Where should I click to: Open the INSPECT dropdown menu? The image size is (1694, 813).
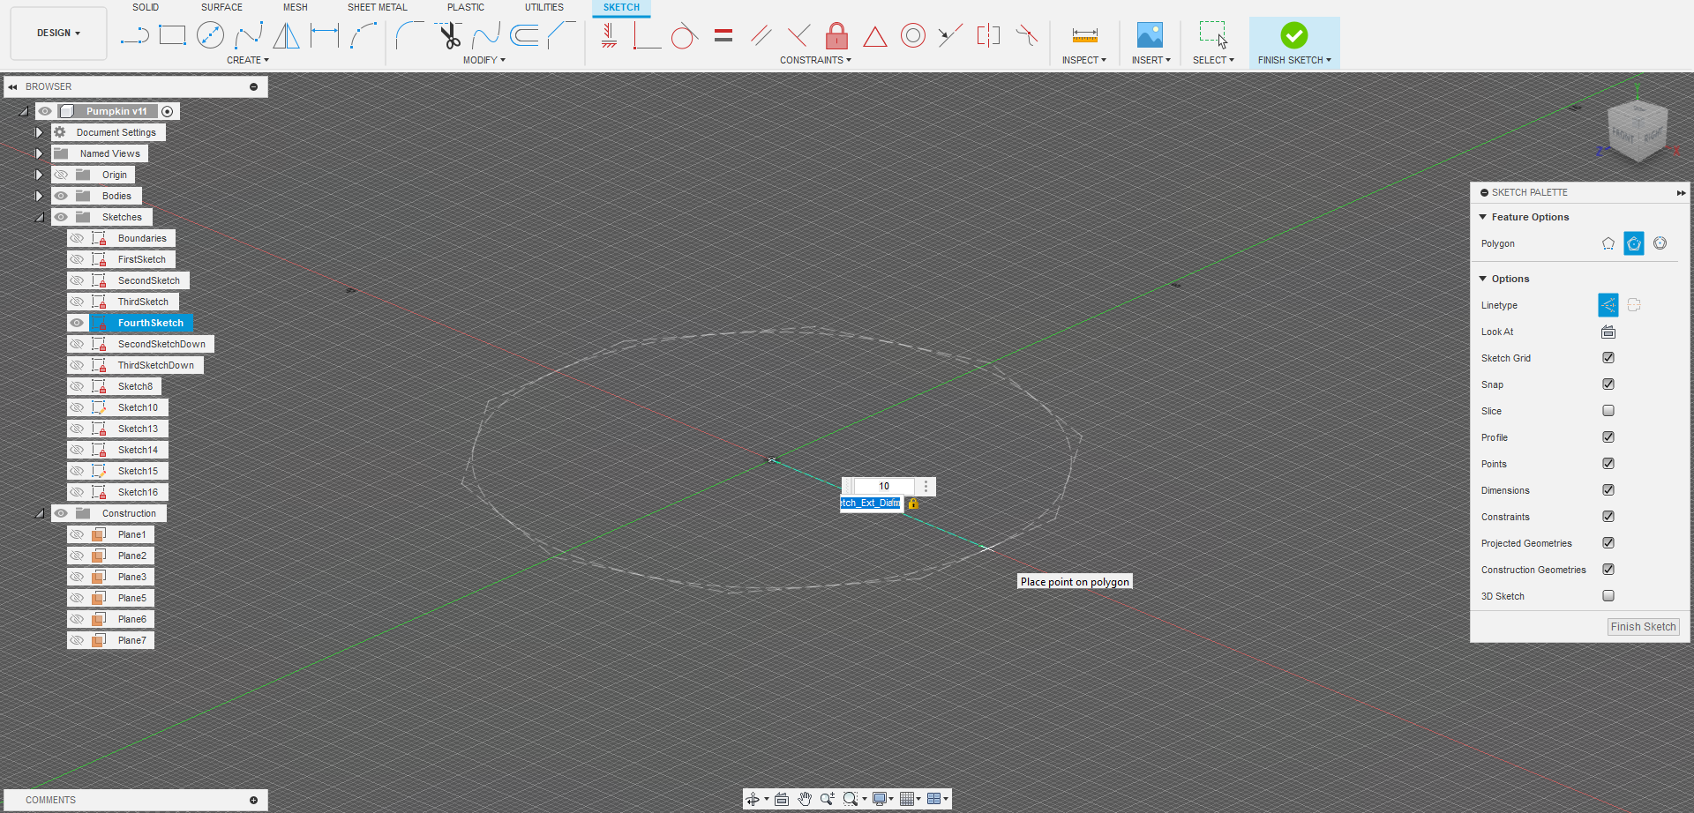click(1083, 60)
